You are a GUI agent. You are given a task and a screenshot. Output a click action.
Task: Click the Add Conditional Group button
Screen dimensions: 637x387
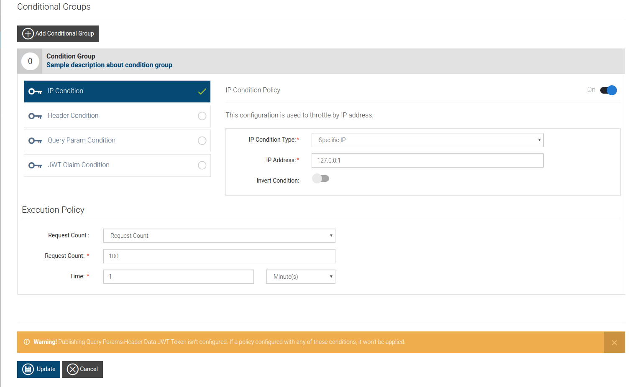pos(58,34)
